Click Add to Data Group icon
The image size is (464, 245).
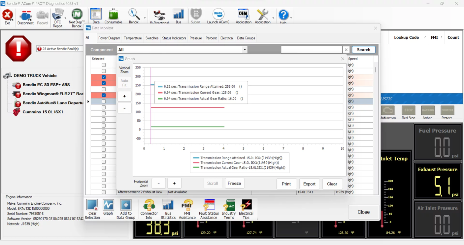[126, 209]
